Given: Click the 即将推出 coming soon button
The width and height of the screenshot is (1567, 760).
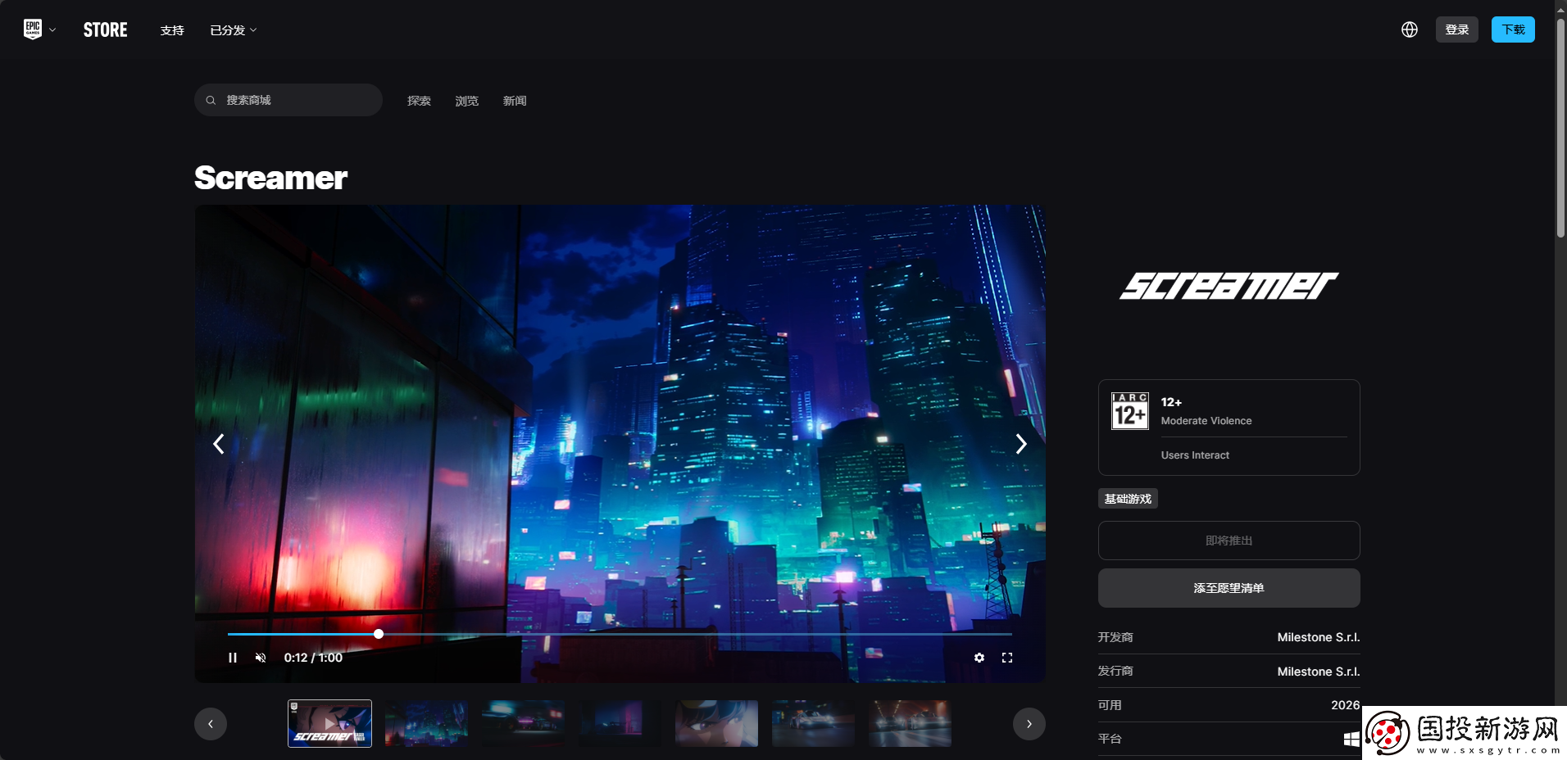Looking at the screenshot, I should point(1229,541).
